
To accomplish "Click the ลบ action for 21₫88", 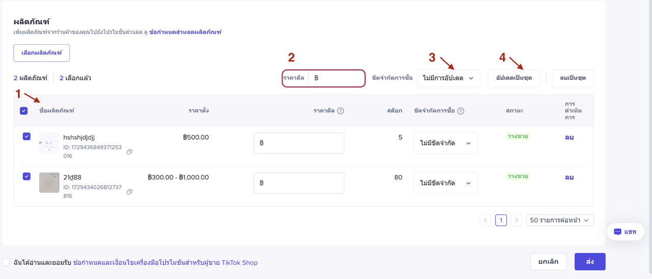I will point(569,177).
